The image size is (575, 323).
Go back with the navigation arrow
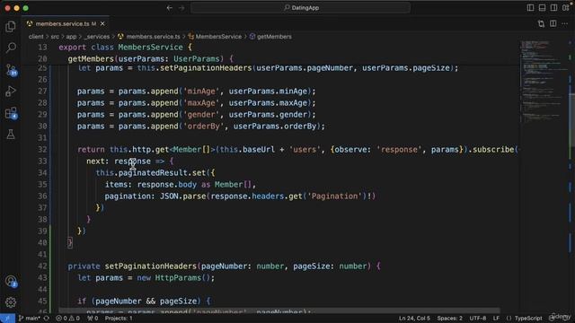coord(169,8)
